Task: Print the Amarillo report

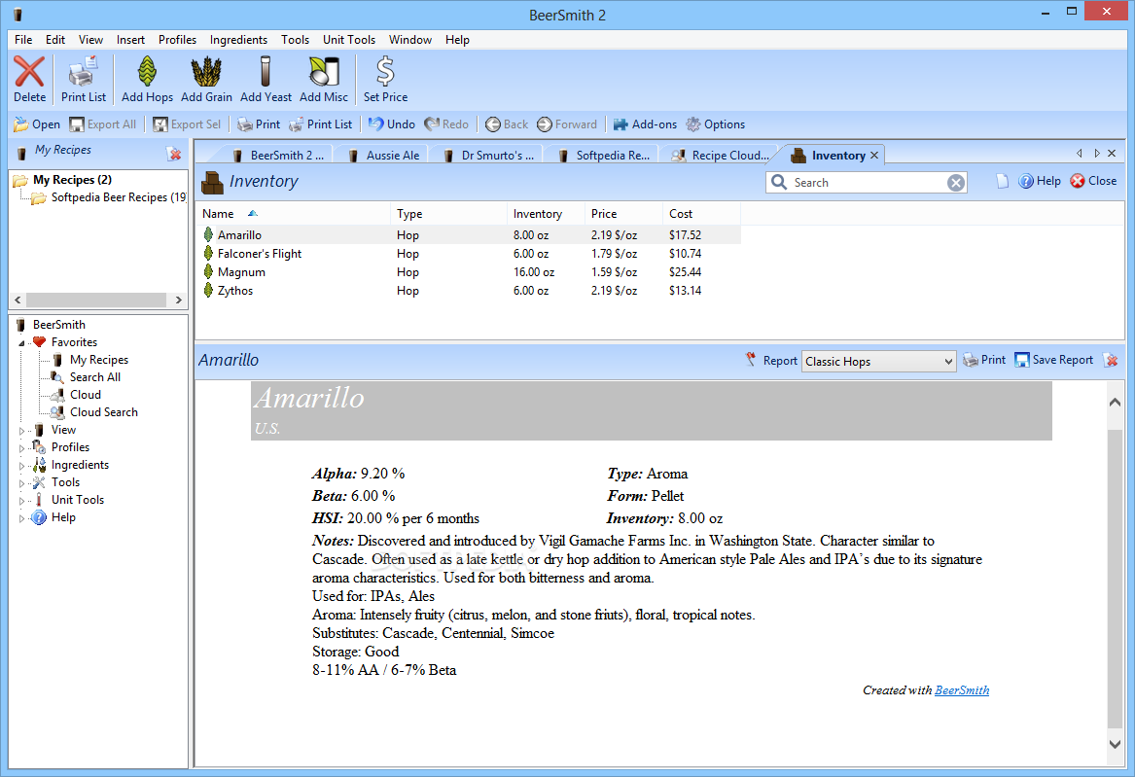Action: click(x=984, y=360)
